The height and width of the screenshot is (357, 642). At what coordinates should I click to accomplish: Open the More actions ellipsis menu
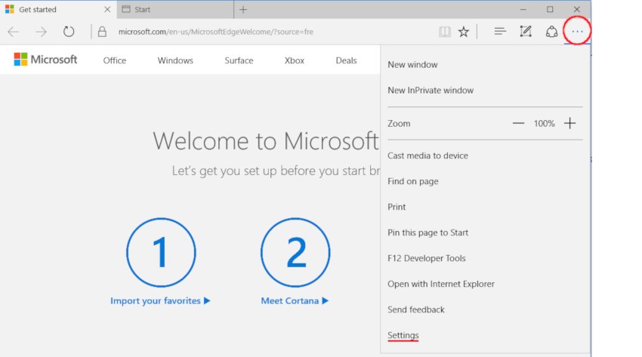tap(577, 32)
